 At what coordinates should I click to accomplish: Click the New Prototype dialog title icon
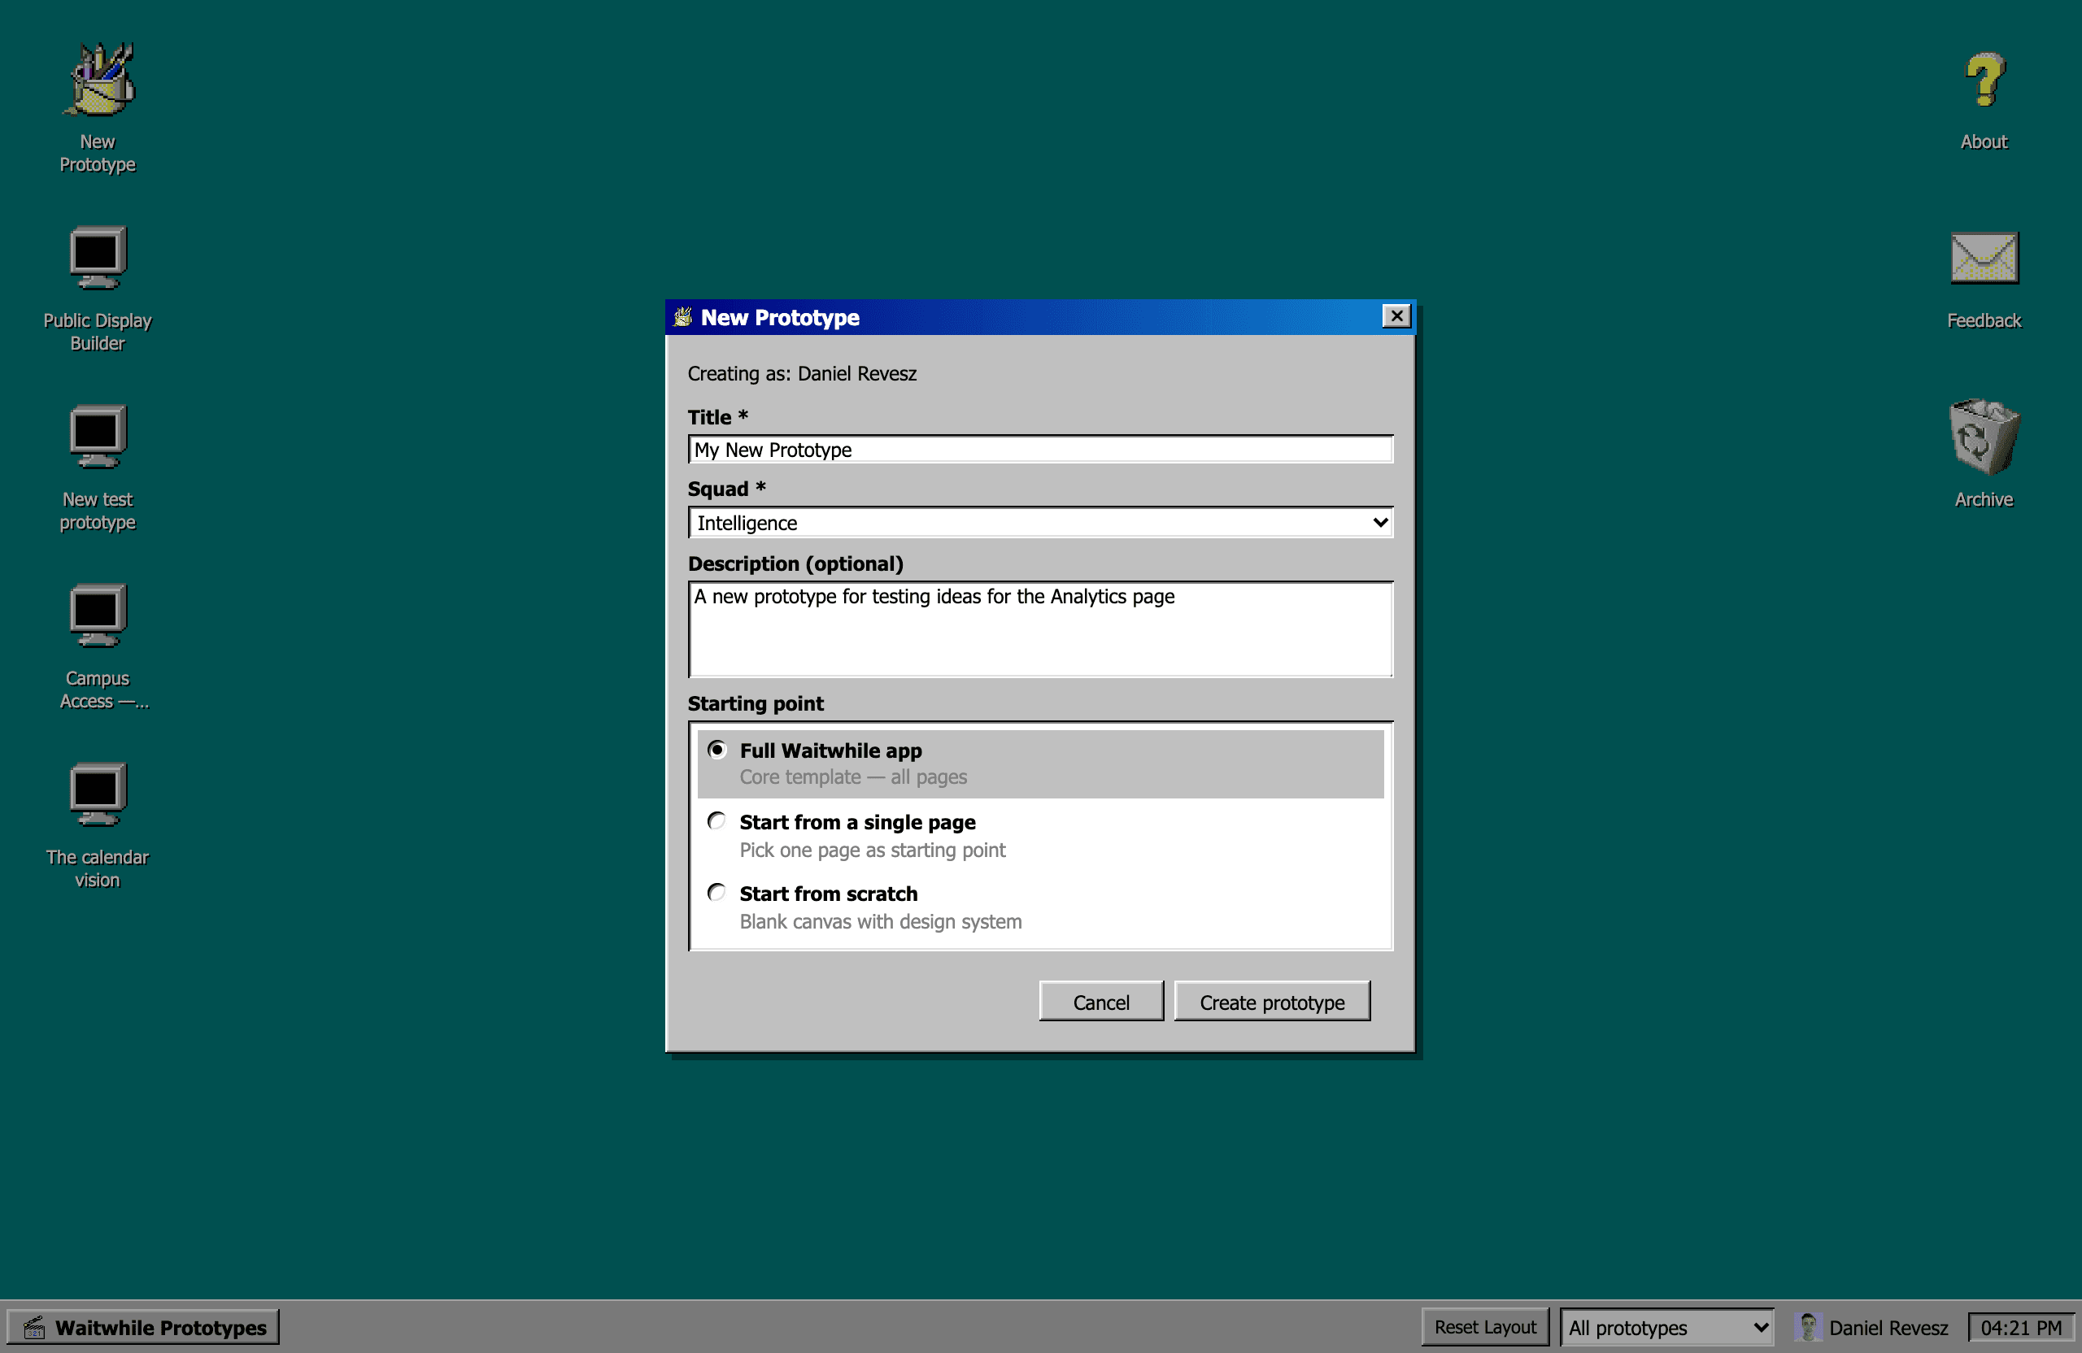coord(682,316)
